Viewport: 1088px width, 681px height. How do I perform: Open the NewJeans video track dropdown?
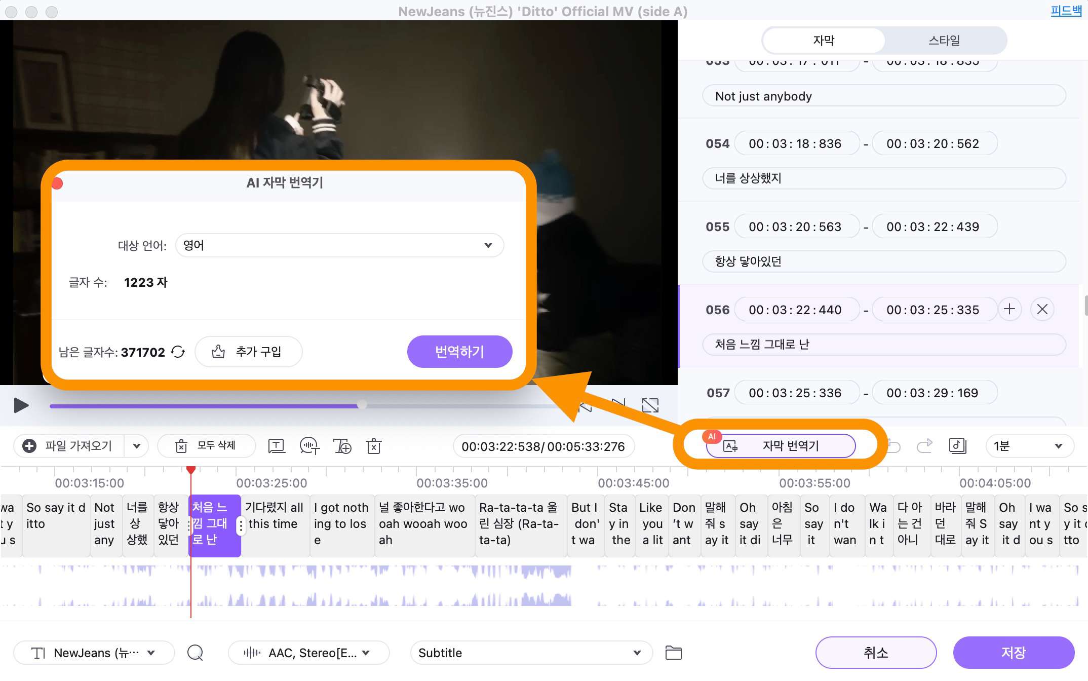(x=94, y=653)
